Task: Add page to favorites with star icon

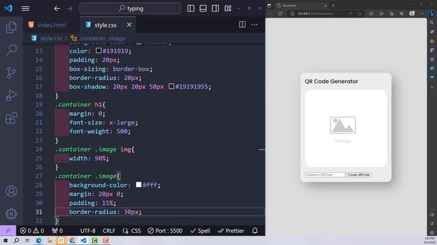Action: [360, 14]
